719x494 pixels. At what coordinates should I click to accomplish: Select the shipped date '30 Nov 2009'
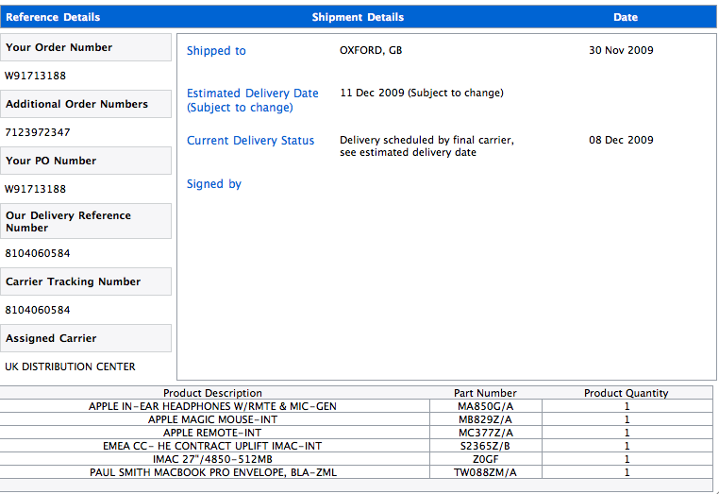pos(621,50)
